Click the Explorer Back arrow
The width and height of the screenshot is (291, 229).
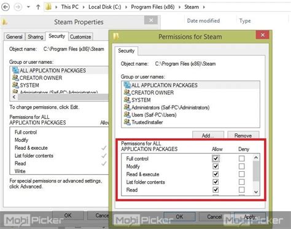[x=6, y=7]
